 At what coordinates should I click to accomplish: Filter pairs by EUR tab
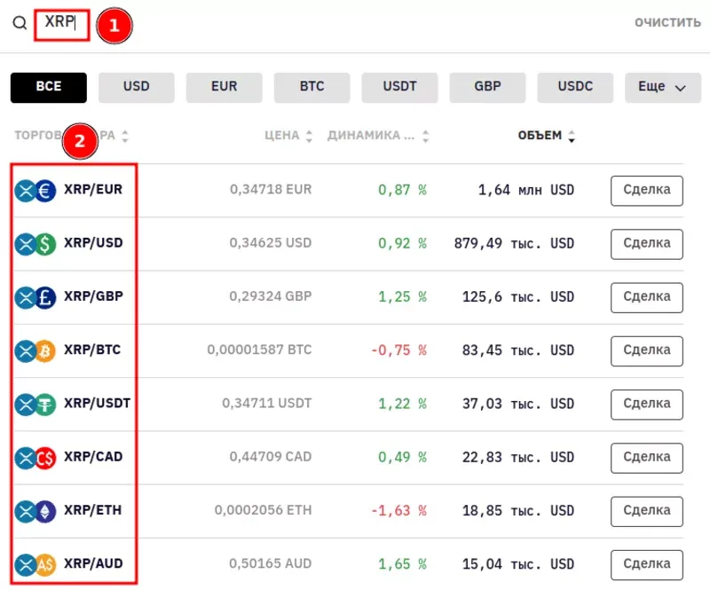[x=225, y=87]
